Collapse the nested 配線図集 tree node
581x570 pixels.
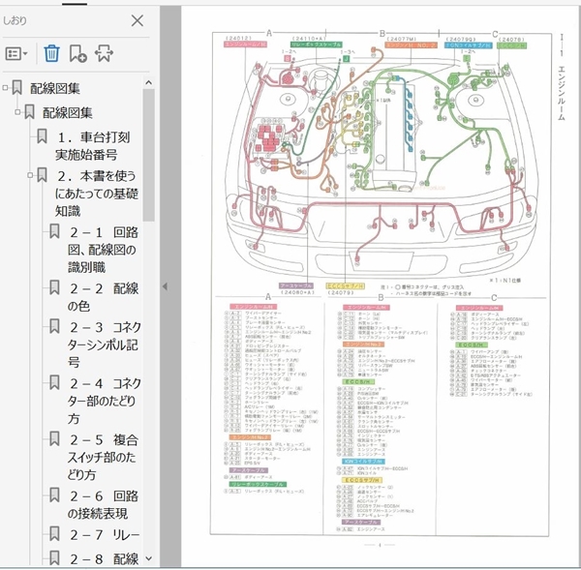[x=17, y=112]
